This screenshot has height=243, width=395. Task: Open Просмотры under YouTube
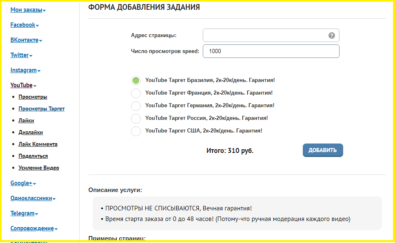pyautogui.click(x=33, y=97)
